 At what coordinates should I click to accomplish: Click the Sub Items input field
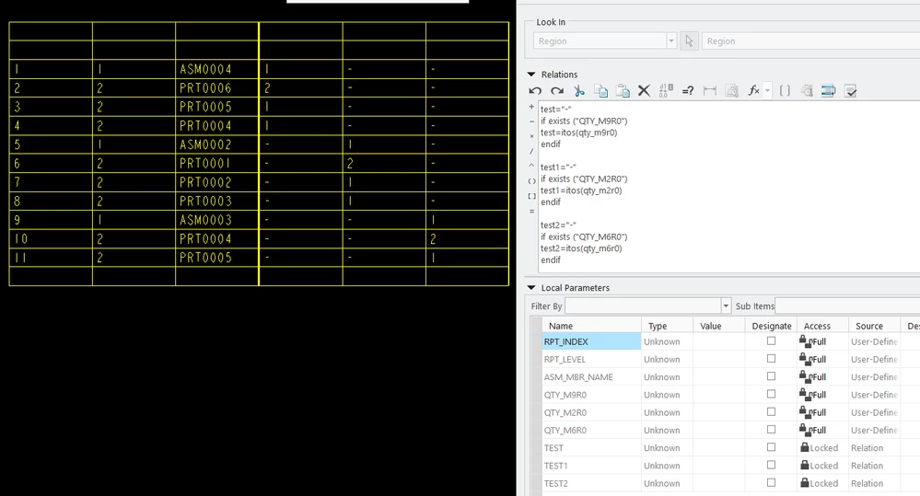click(847, 306)
